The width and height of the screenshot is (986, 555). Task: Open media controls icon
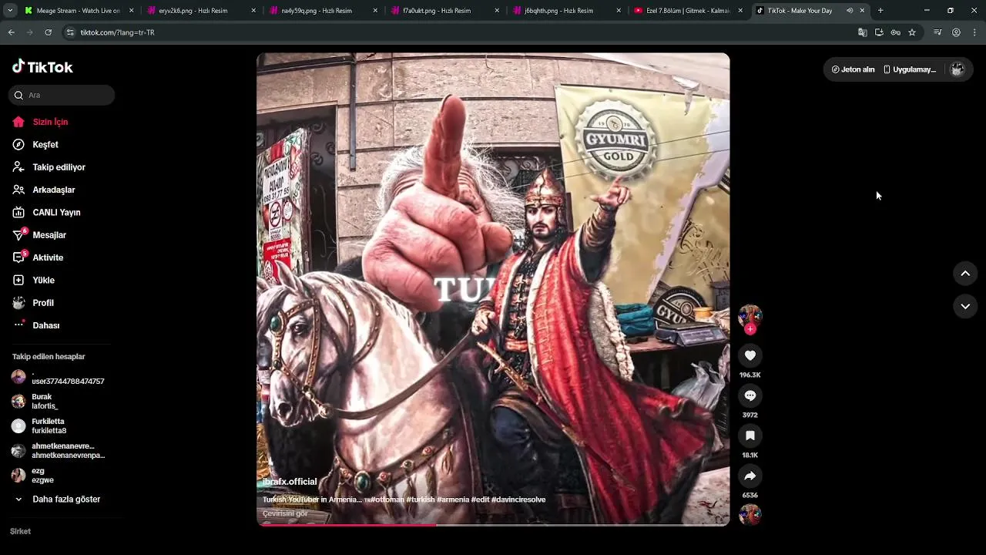(x=937, y=32)
